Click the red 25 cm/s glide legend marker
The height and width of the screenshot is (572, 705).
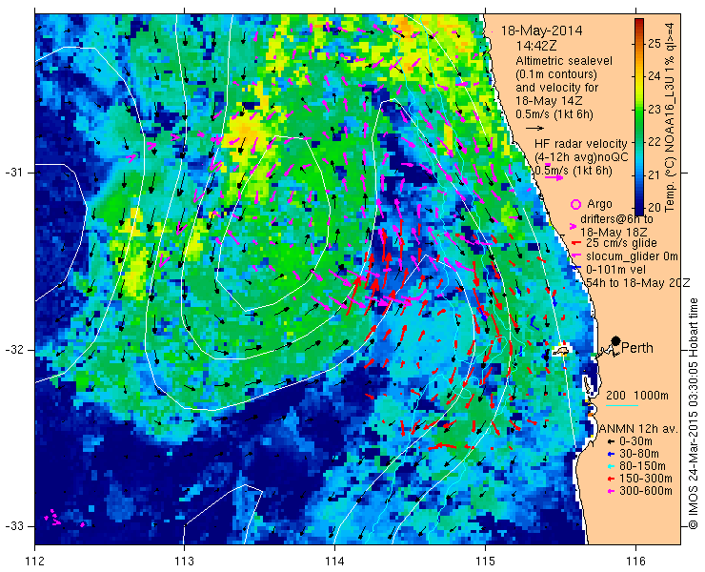pos(576,243)
